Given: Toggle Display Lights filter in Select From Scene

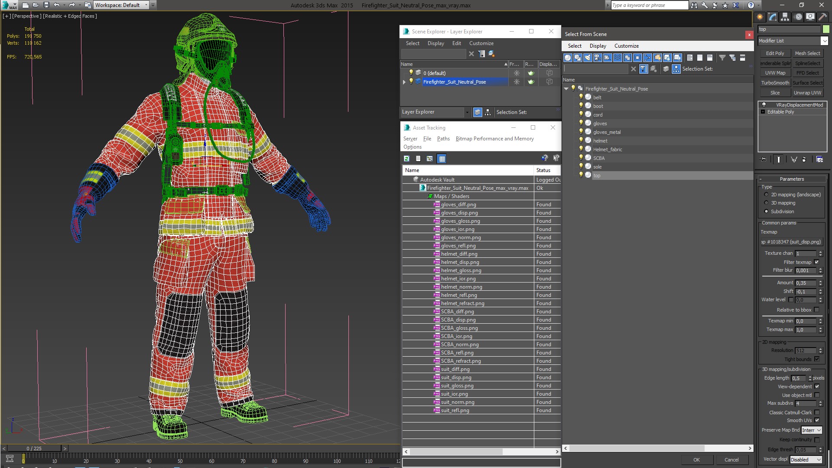Looking at the screenshot, I should click(588, 58).
